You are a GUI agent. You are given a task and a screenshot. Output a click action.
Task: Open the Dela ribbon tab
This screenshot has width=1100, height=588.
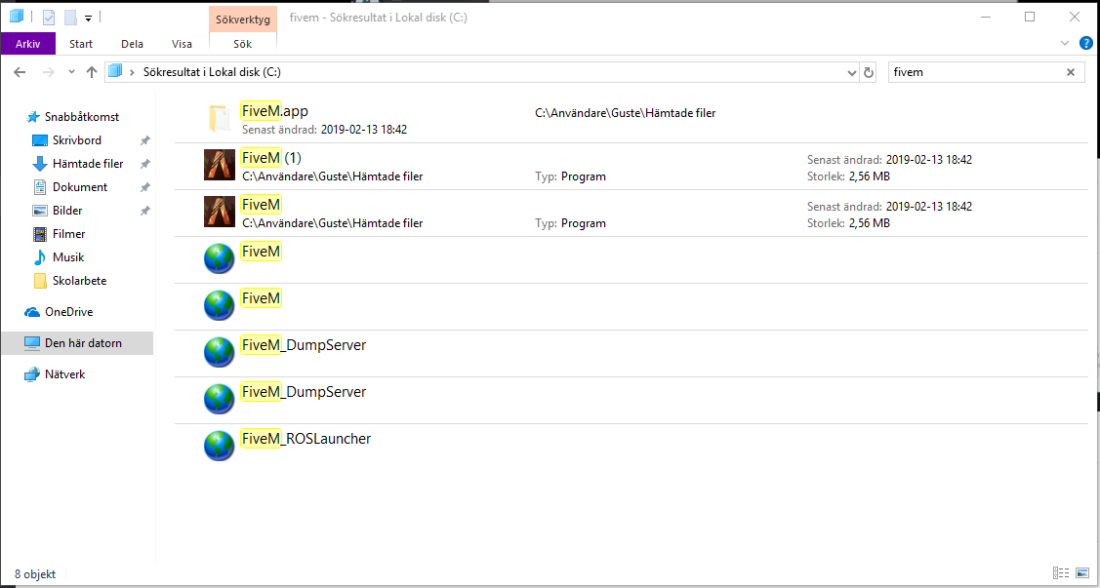pyautogui.click(x=132, y=44)
